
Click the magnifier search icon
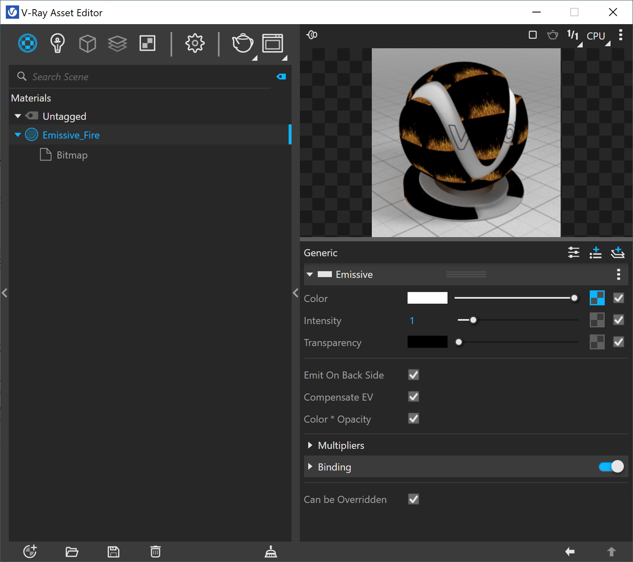click(22, 76)
